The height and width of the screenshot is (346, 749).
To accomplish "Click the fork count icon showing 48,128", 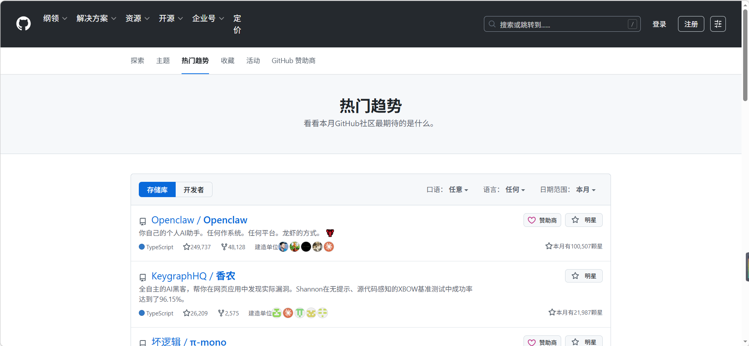I will (224, 247).
